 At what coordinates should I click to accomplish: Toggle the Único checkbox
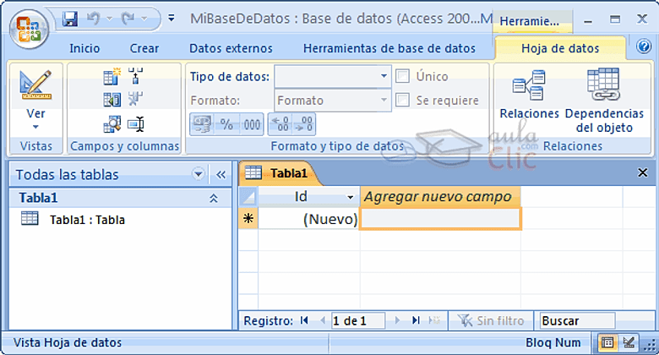(403, 76)
